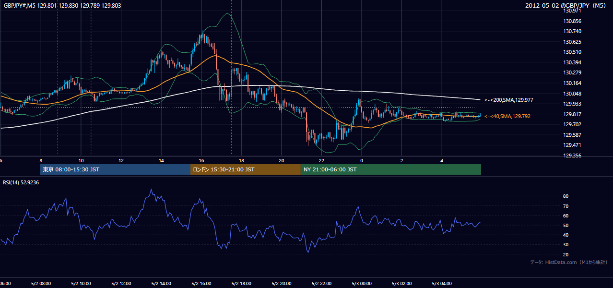
Task: Click RSI axis level 80
Action: [566, 196]
